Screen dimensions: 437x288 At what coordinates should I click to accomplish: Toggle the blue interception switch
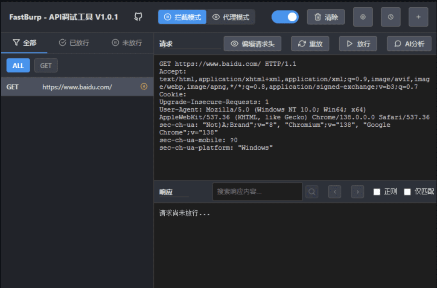(285, 17)
